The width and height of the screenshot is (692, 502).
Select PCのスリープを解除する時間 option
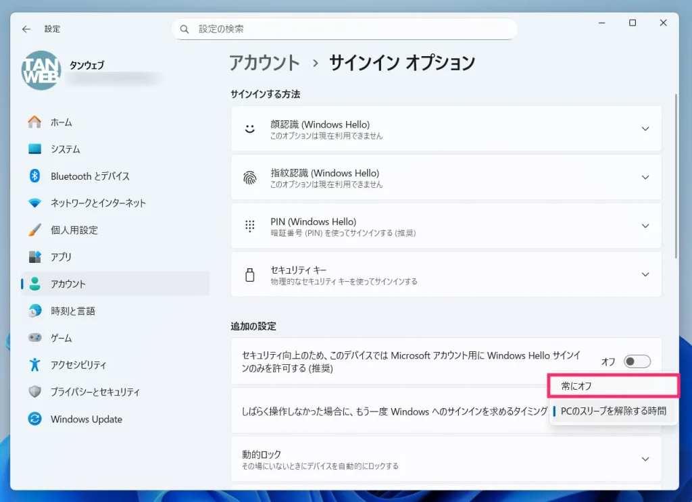pos(614,411)
